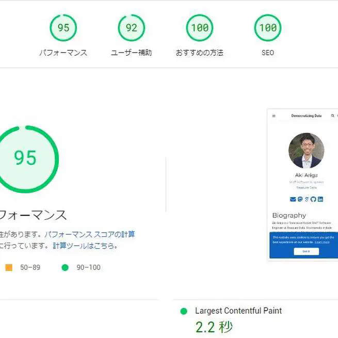Click the green circle 90–100 legend marker
This screenshot has height=338, width=338.
(x=65, y=267)
